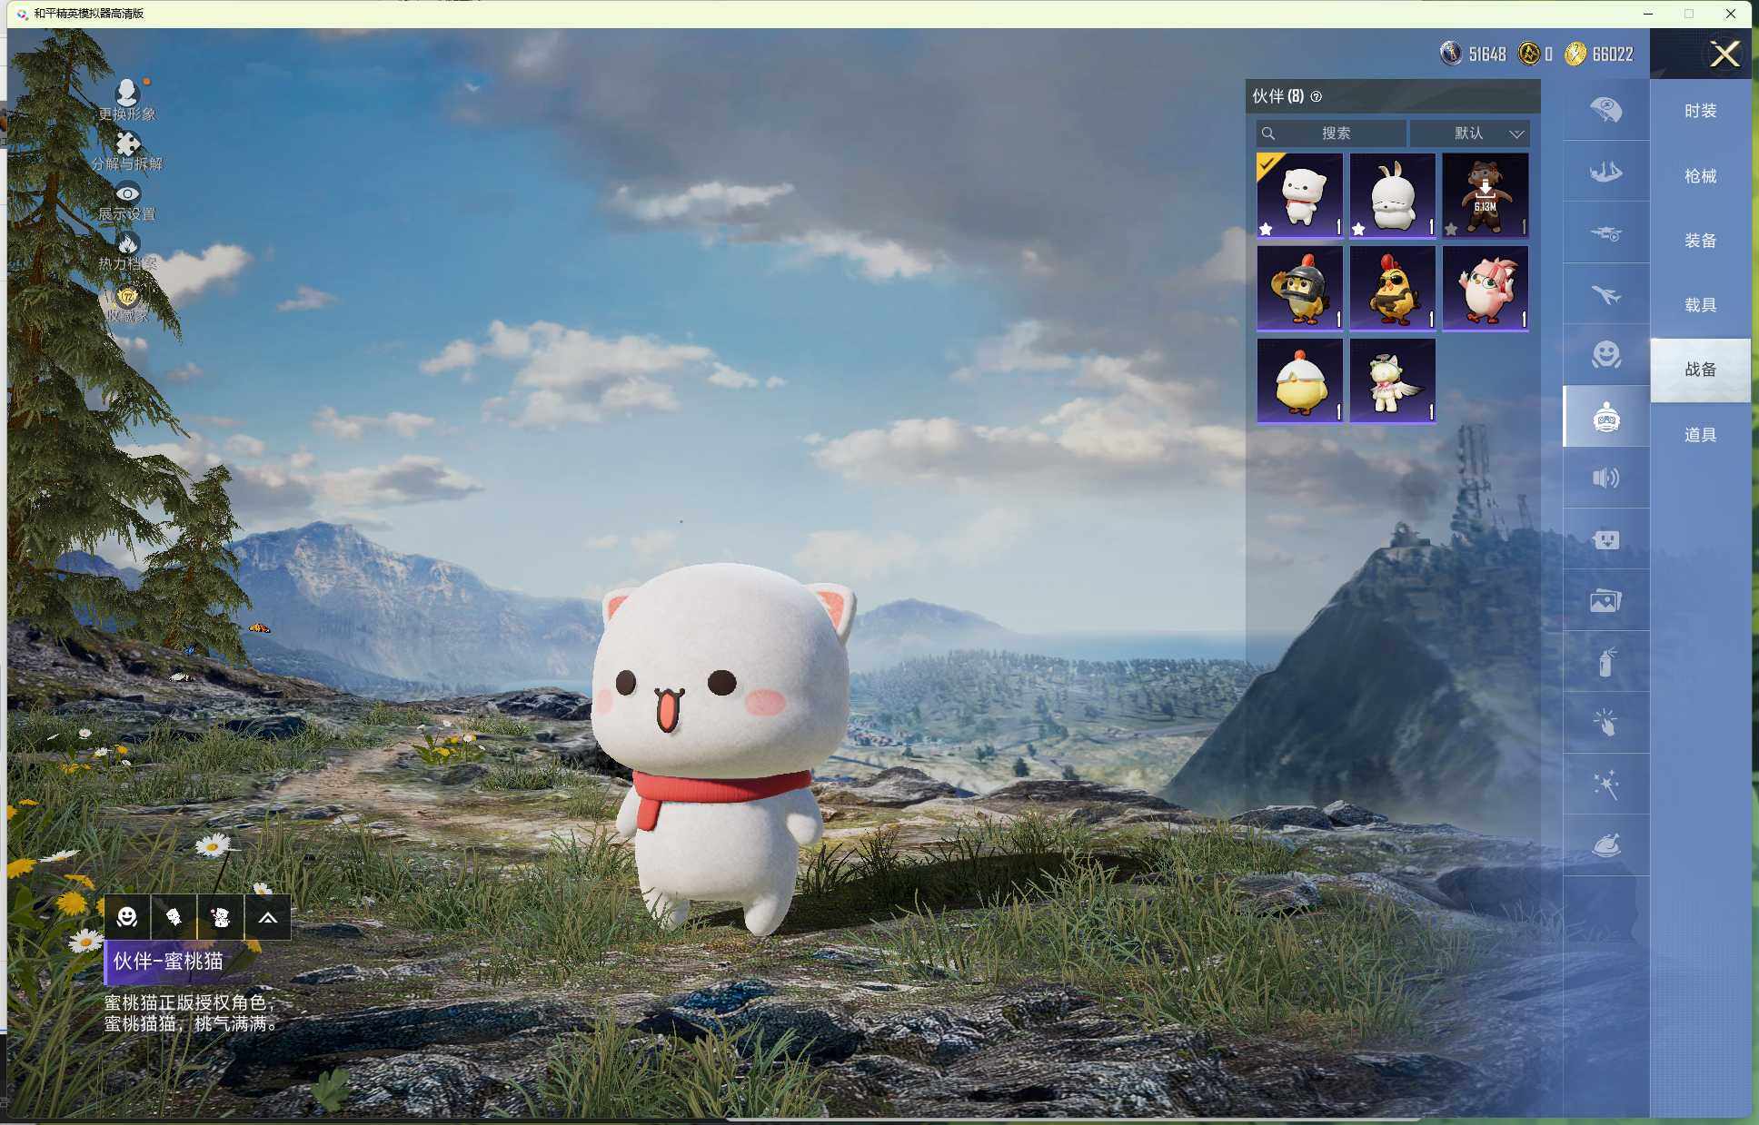
Task: Close the inventory with the X button
Action: [x=1724, y=54]
